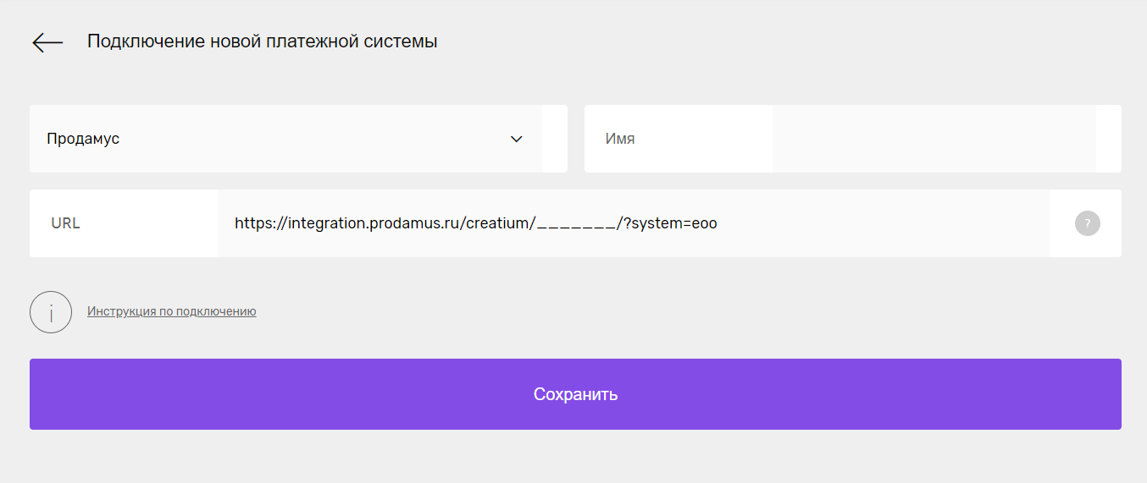This screenshot has height=483, width=1147.
Task: Click the integration.prodamus.ru part of the URL
Action: point(374,223)
